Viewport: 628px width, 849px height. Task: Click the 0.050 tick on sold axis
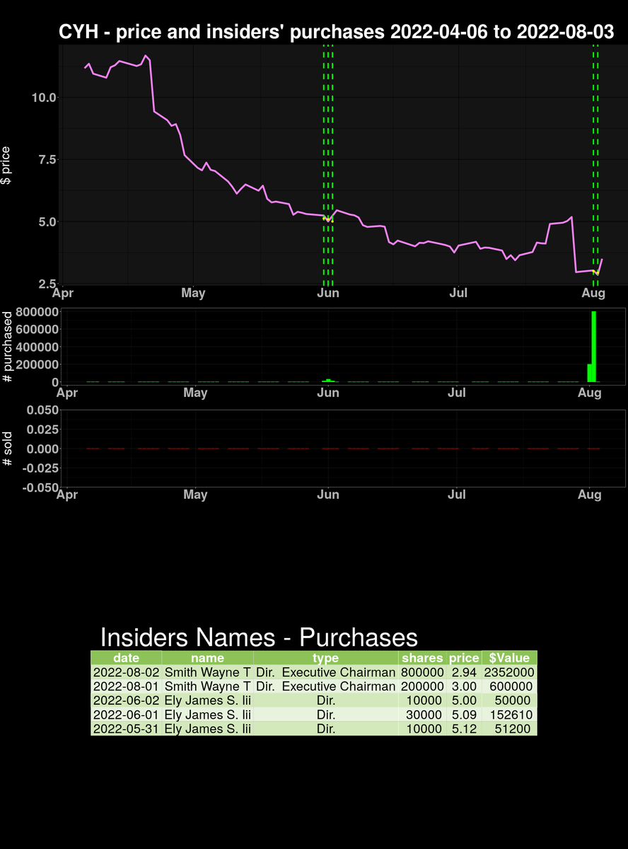click(41, 410)
